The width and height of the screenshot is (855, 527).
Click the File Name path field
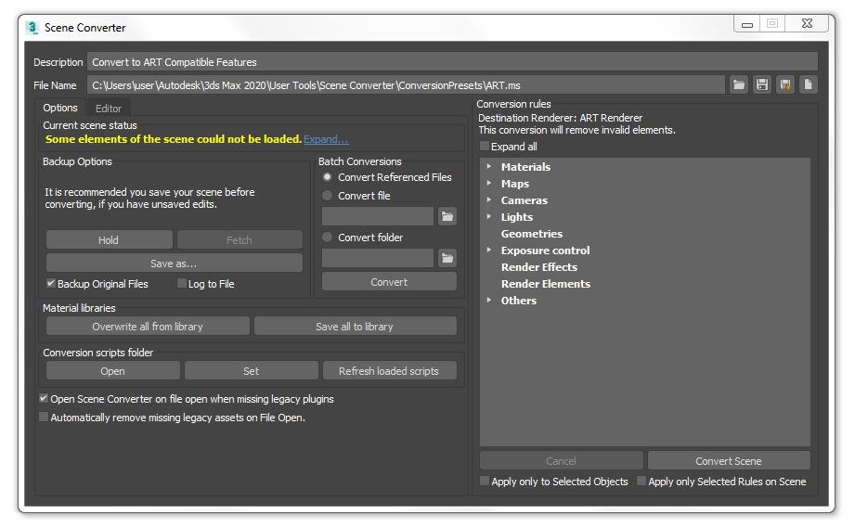pyautogui.click(x=406, y=85)
